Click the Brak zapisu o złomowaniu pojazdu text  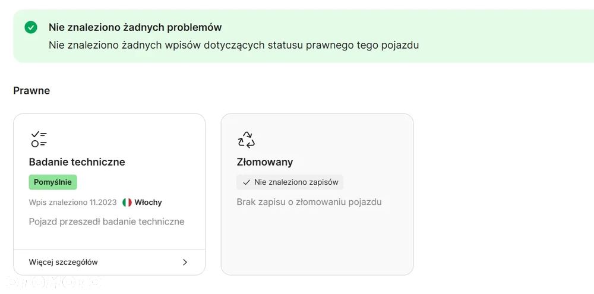coord(309,202)
